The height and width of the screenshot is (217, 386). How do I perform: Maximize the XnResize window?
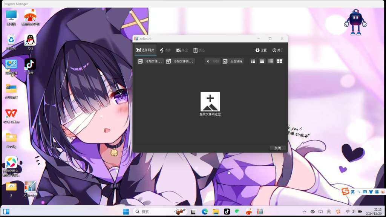click(x=270, y=39)
